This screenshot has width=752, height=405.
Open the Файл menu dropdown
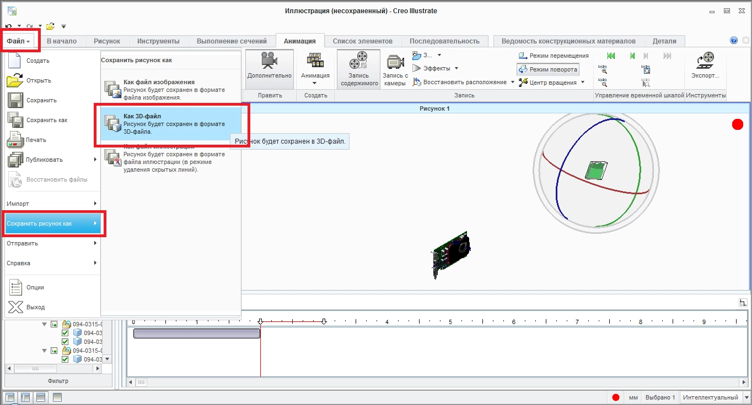pyautogui.click(x=19, y=41)
